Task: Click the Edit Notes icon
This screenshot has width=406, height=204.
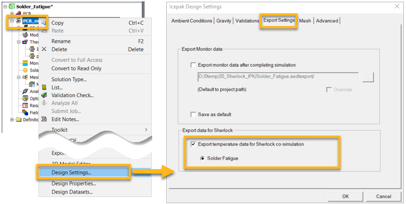Action: (x=44, y=119)
